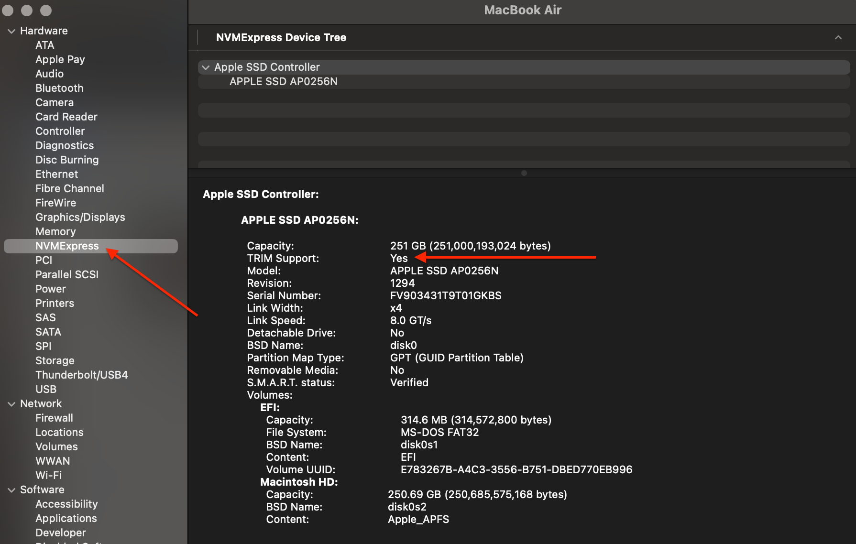Image resolution: width=856 pixels, height=544 pixels.
Task: Show Ethernet hardware details
Action: pyautogui.click(x=56, y=174)
